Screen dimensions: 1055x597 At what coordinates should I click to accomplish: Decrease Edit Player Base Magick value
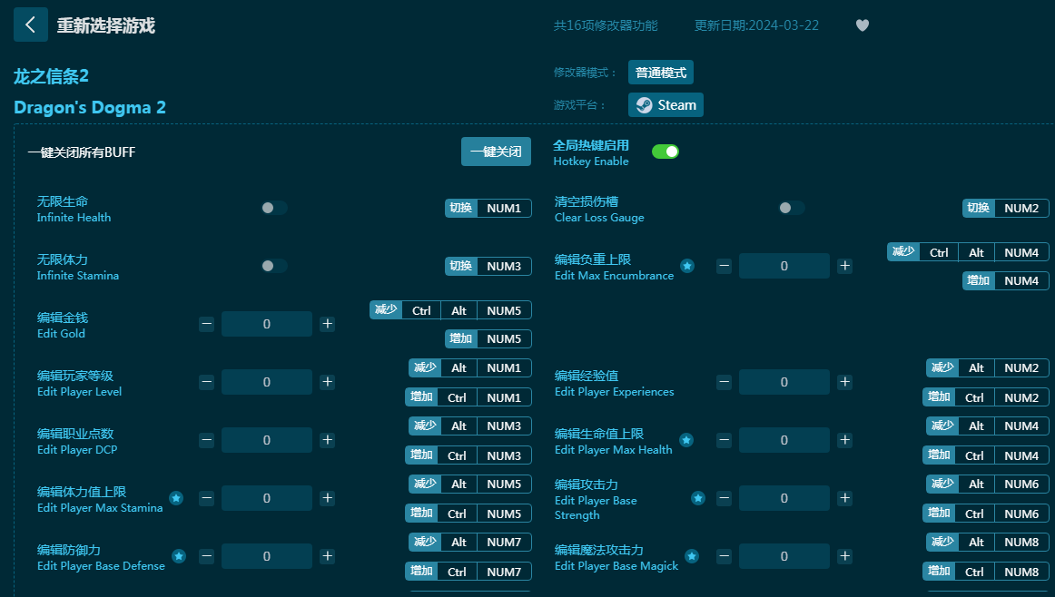[x=724, y=556]
